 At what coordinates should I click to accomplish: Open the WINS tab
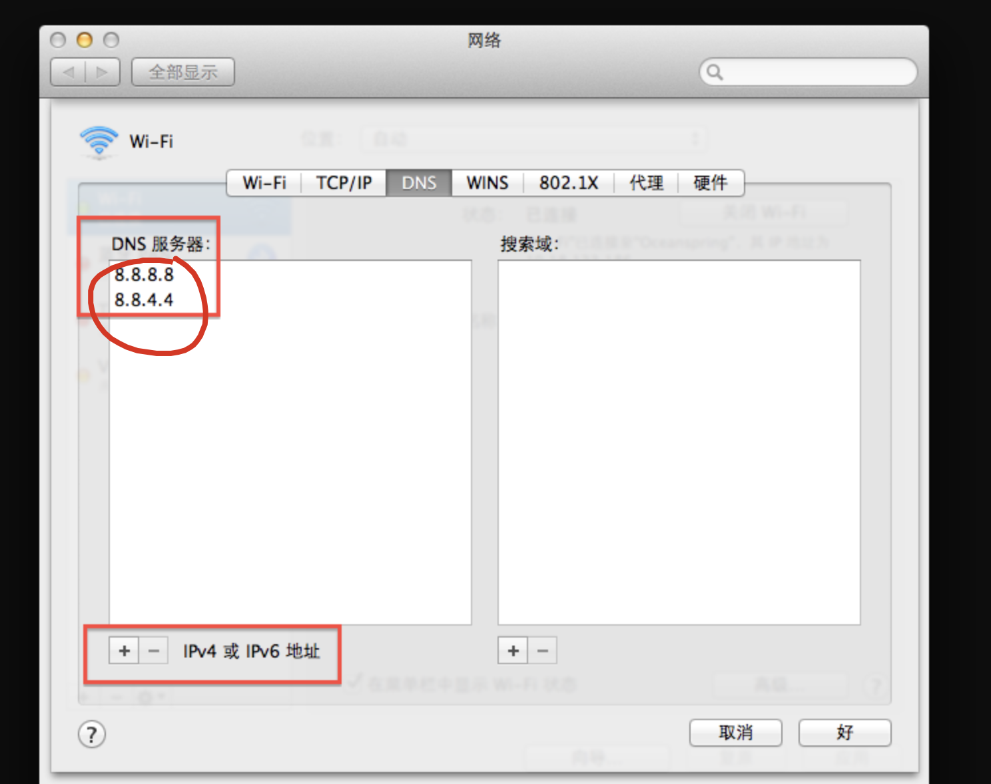[488, 183]
